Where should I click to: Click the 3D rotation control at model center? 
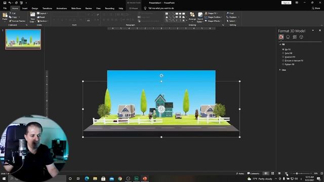click(161, 109)
